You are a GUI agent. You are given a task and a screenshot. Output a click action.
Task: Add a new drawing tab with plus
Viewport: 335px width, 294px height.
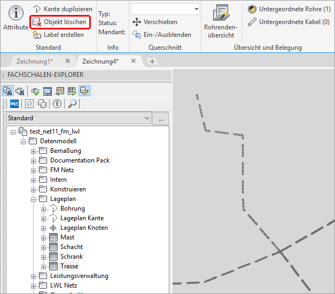click(x=152, y=61)
